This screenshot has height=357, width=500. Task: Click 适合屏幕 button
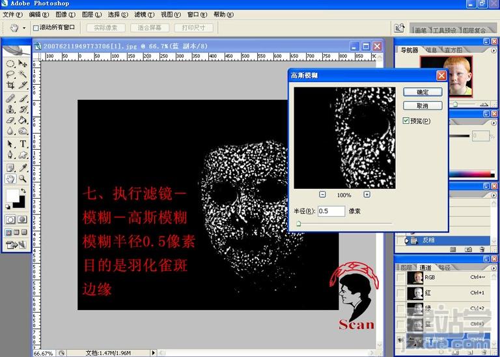tap(150, 28)
